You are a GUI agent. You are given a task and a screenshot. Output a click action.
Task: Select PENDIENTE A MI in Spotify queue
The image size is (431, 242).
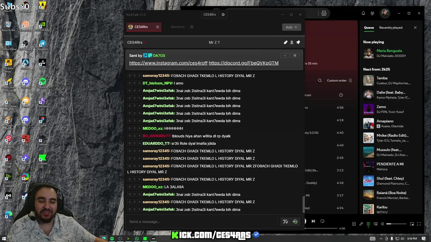click(390, 167)
